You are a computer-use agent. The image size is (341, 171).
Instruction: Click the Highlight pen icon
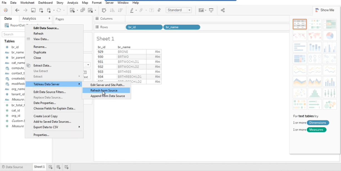132,10
